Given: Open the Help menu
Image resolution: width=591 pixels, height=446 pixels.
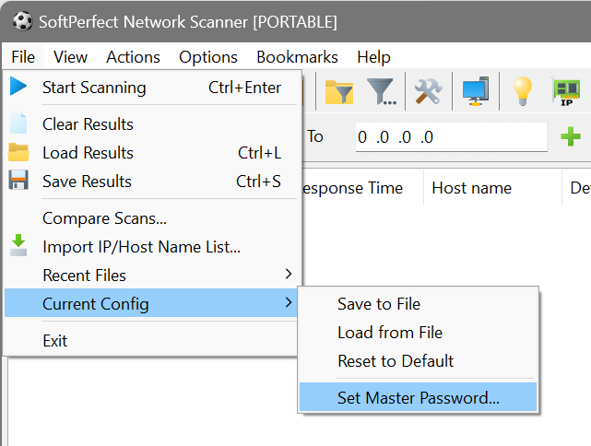Looking at the screenshot, I should click(x=373, y=57).
